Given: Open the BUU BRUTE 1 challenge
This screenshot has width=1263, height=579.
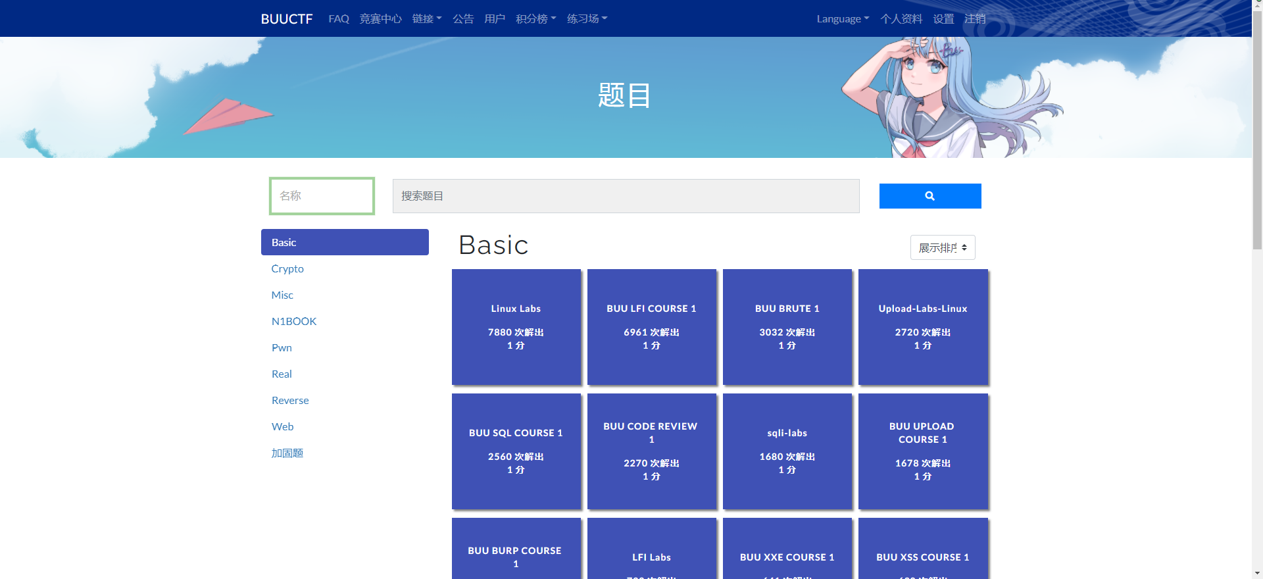Looking at the screenshot, I should pos(787,327).
